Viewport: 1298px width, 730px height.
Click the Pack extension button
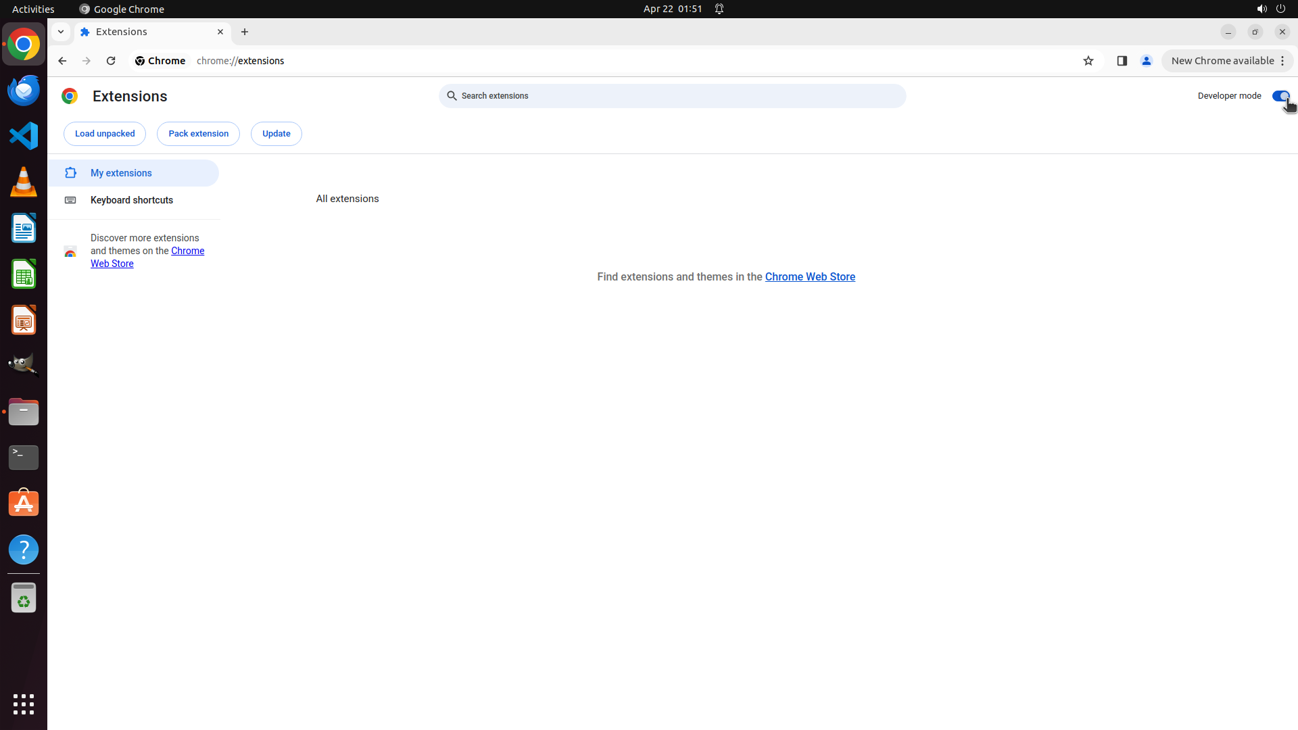point(198,134)
